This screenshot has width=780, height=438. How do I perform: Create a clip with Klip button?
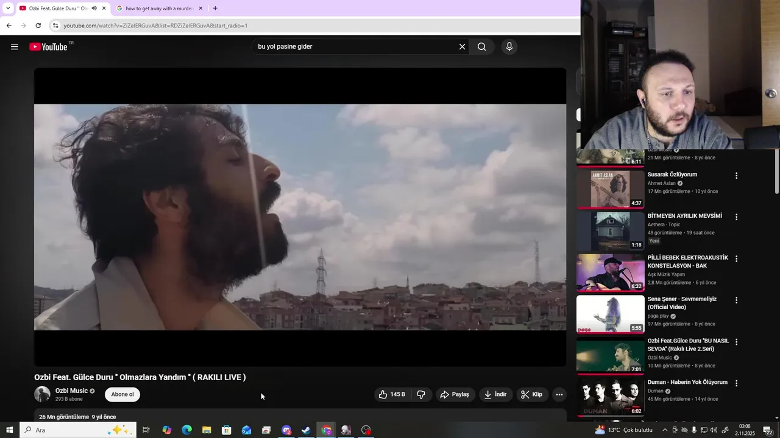click(x=533, y=394)
